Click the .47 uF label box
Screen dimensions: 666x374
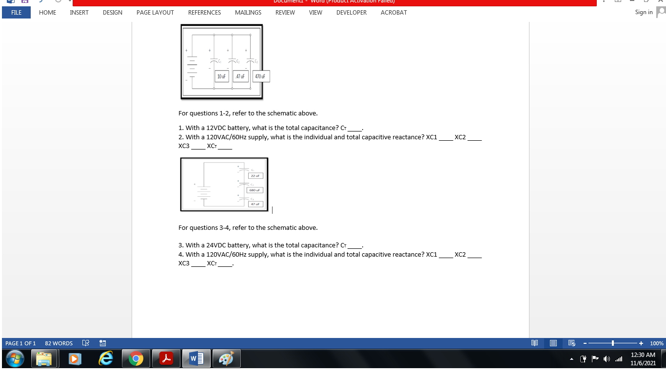click(240, 76)
